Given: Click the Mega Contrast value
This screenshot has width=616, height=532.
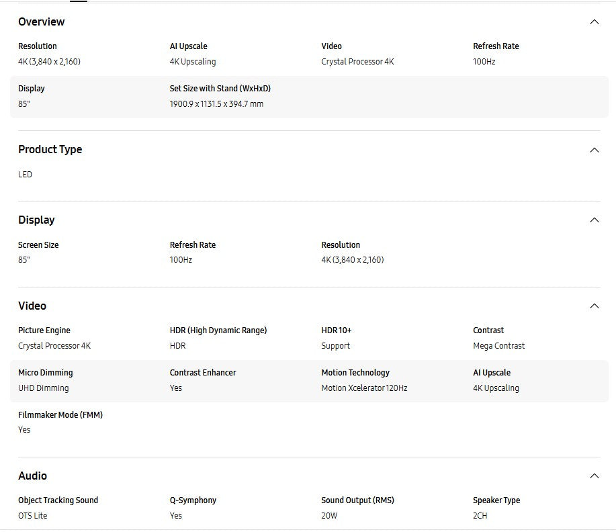Looking at the screenshot, I should (498, 346).
